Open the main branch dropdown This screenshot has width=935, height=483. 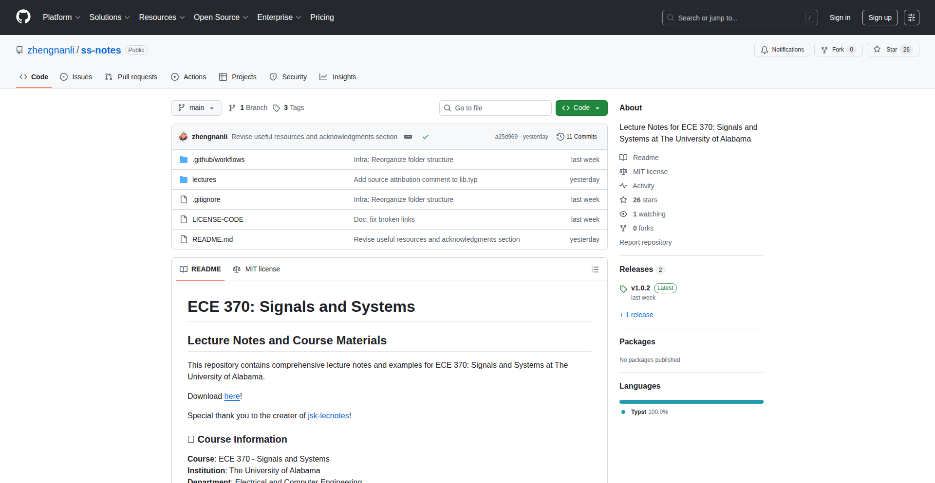coord(196,108)
